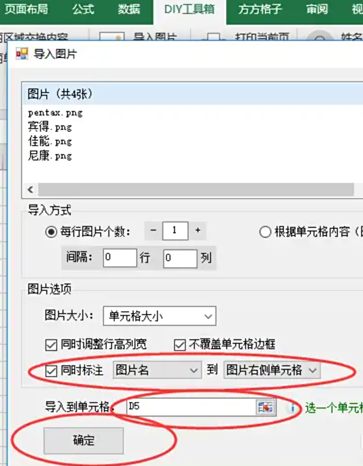Open 图片大小 dropdown
Viewport: 363px width, 466px height.
tap(160, 316)
